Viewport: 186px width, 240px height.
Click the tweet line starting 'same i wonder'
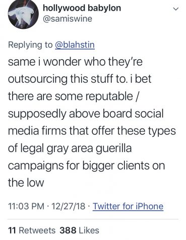75,62
